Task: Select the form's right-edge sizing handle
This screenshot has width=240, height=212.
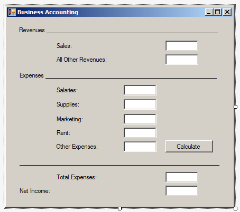Action: click(235, 107)
